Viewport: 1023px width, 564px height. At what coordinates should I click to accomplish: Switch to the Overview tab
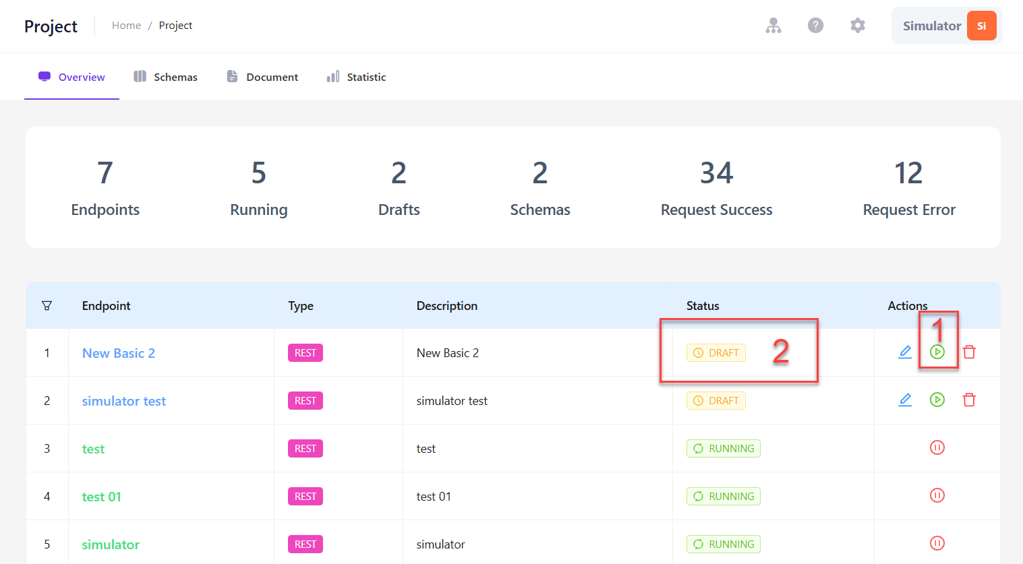tap(71, 77)
